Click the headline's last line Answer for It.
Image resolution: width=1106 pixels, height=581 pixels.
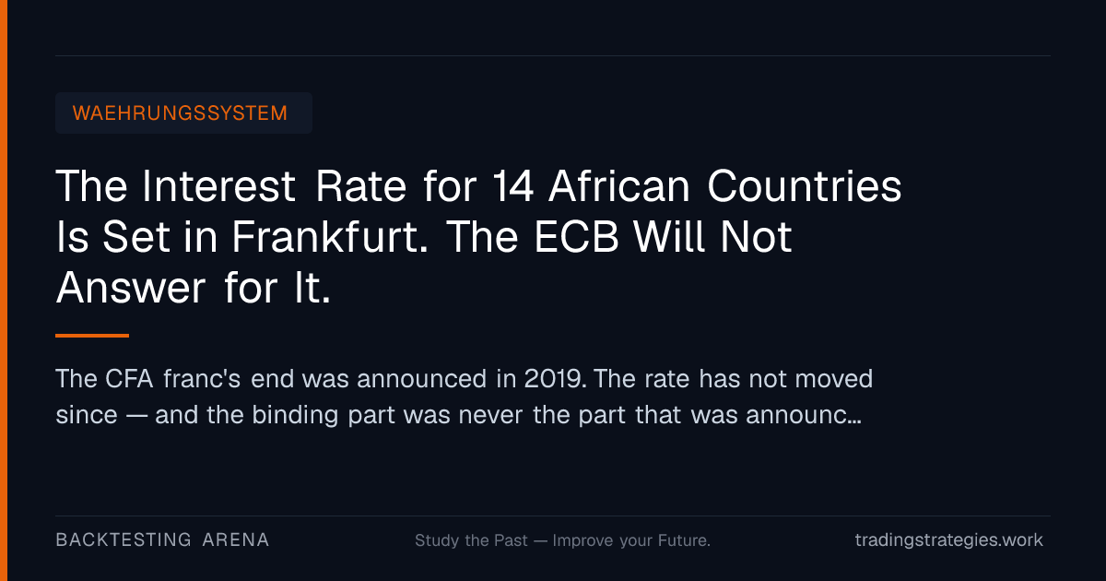click(194, 290)
